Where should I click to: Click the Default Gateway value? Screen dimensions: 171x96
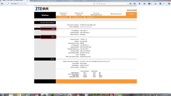[x=84, y=49]
